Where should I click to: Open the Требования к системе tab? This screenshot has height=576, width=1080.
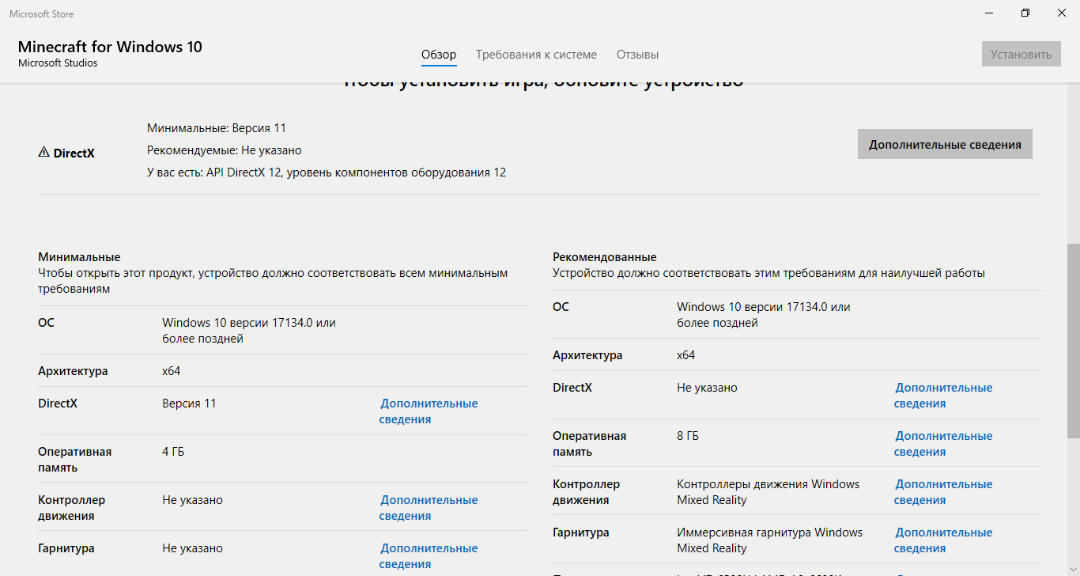[536, 55]
